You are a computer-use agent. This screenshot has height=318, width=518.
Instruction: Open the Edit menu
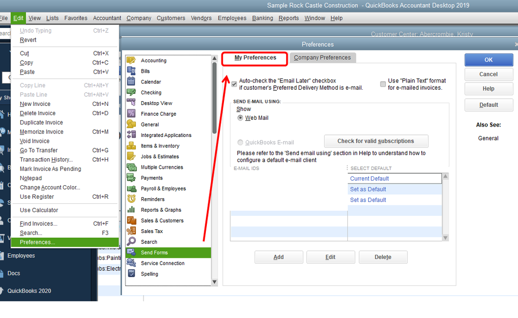18,18
